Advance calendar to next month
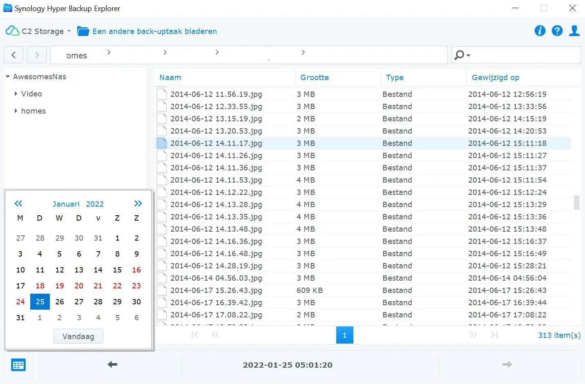Screen dimensions: 585x384 click(x=138, y=203)
